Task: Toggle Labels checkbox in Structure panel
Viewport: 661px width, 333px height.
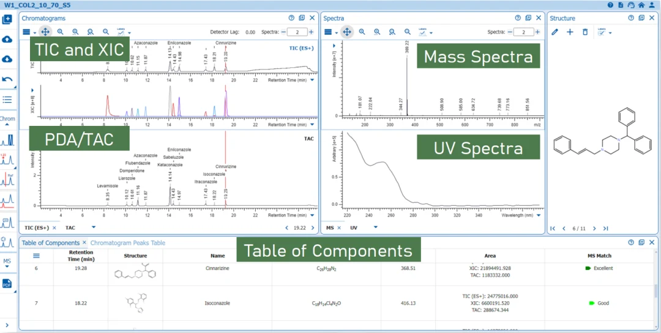Action: [602, 32]
